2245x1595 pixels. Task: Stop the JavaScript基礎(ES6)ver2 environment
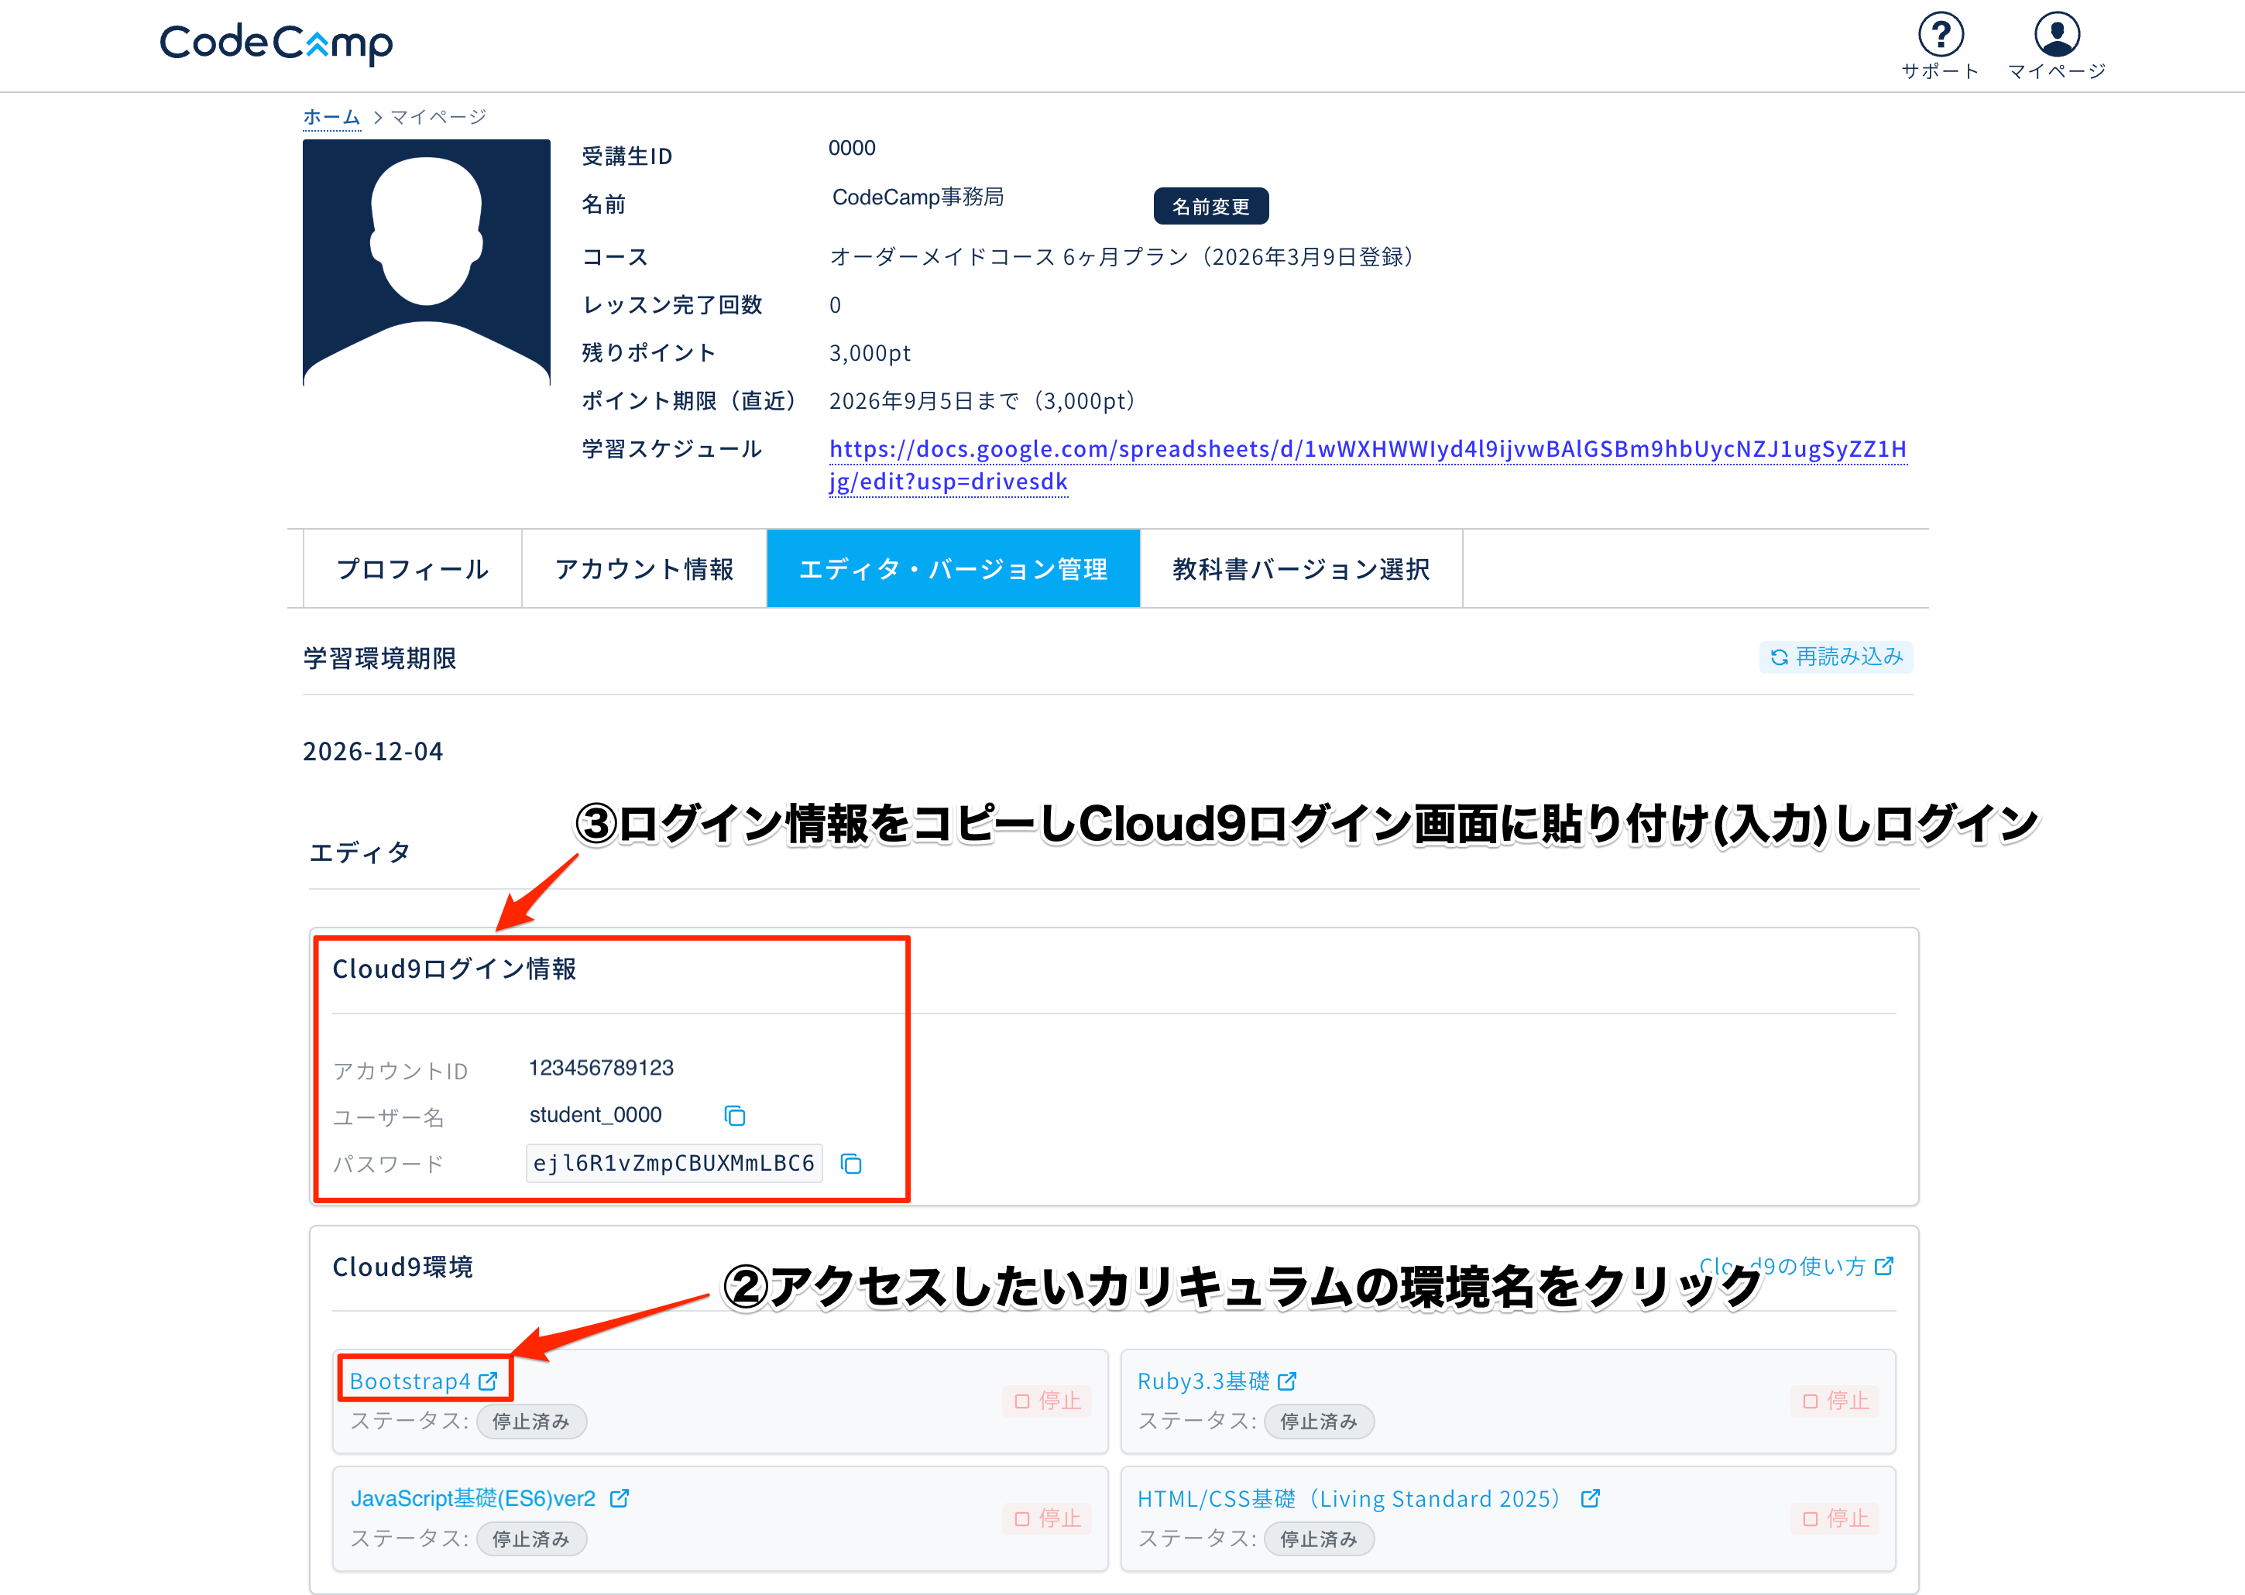pos(1048,1519)
